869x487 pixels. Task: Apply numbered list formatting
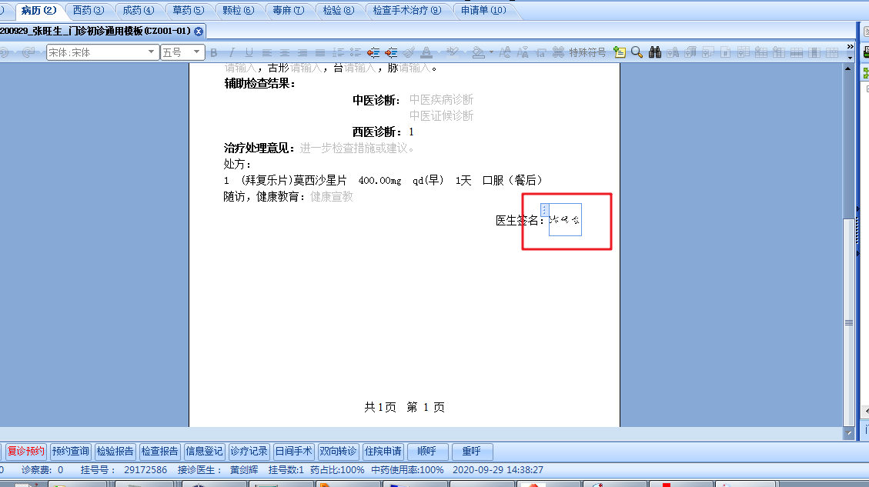pos(338,52)
